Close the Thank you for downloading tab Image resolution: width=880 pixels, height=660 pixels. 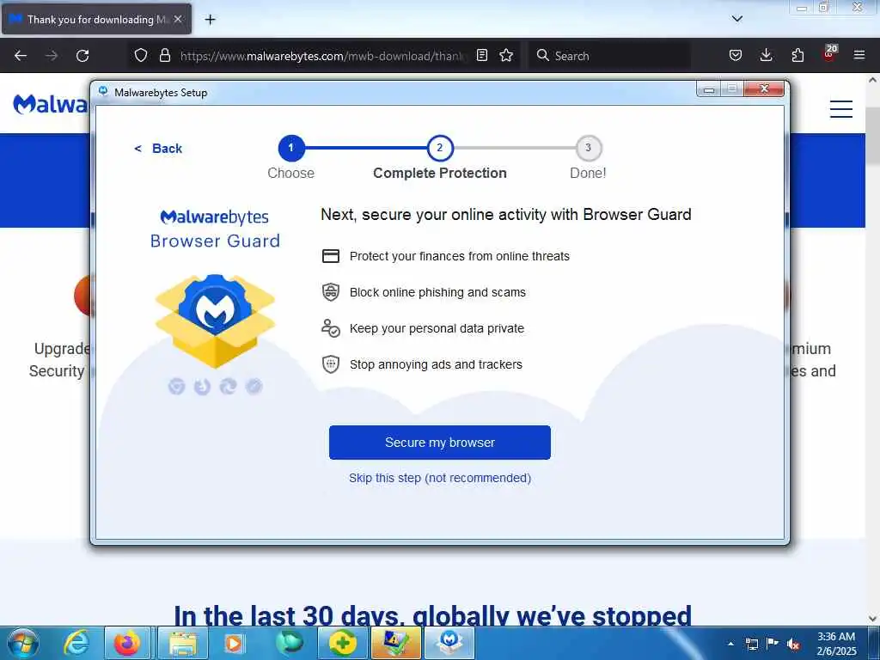(x=178, y=19)
